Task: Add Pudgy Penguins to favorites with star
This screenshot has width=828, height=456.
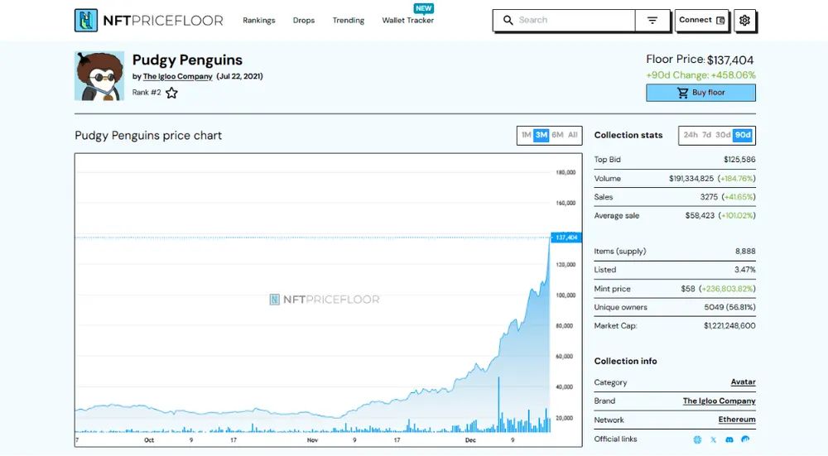Action: pyautogui.click(x=171, y=94)
